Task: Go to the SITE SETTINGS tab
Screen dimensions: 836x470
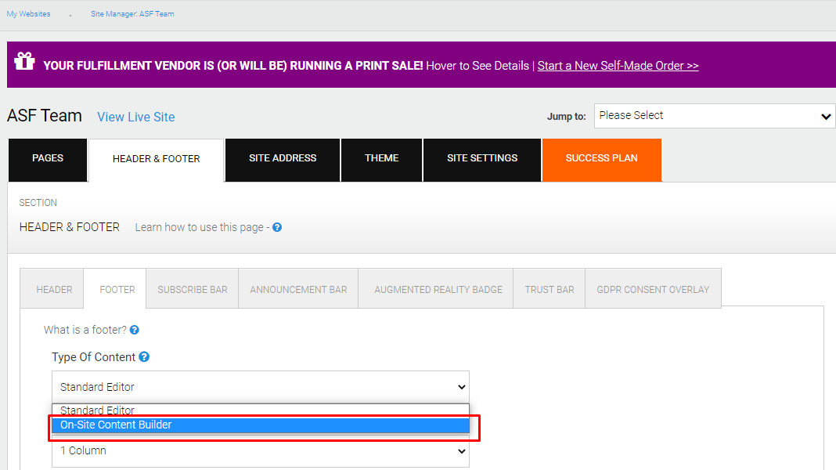Action: (482, 158)
